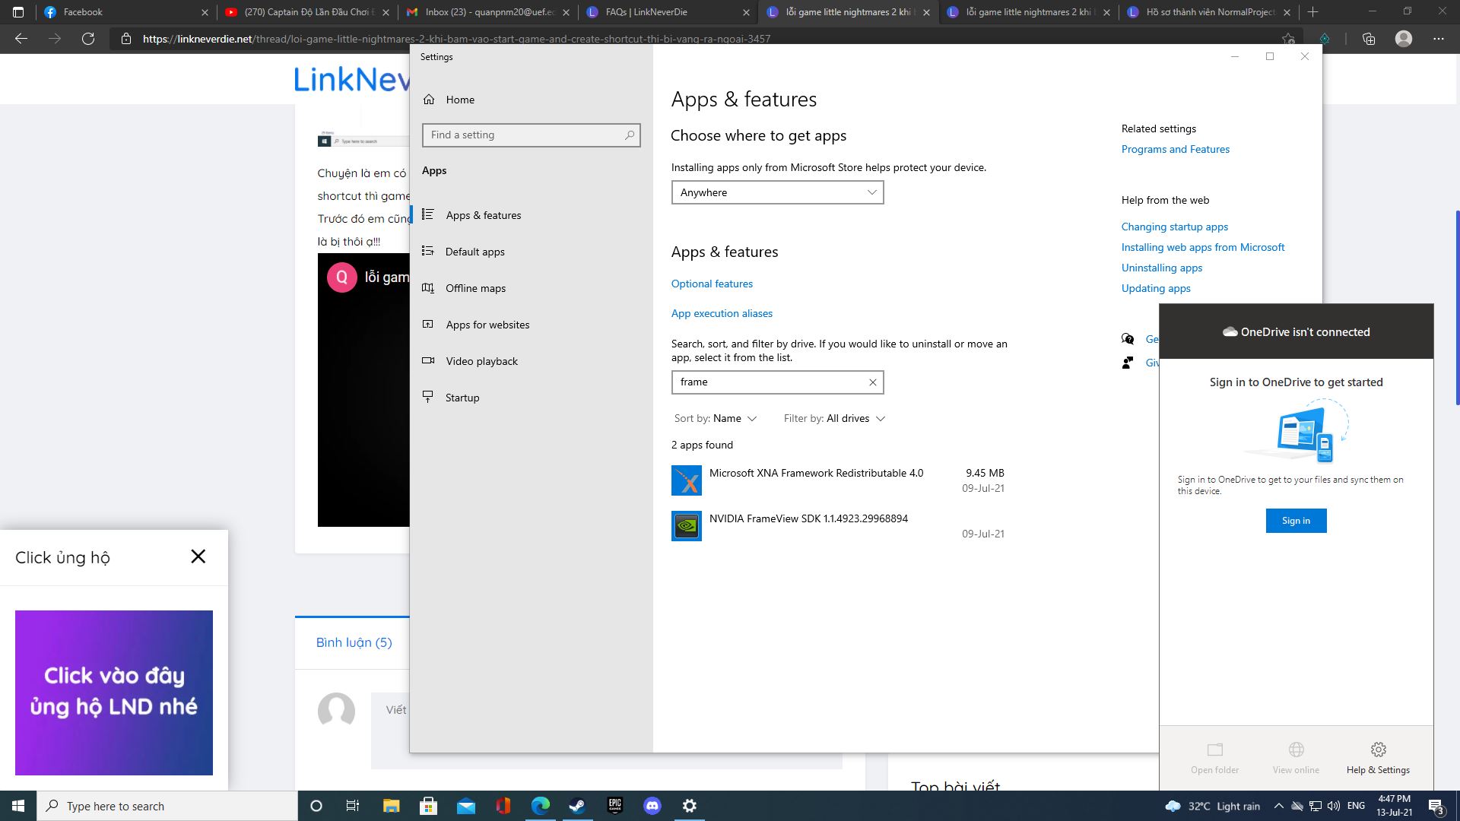
Task: Clear the 'frame' app search box
Action: 872,382
